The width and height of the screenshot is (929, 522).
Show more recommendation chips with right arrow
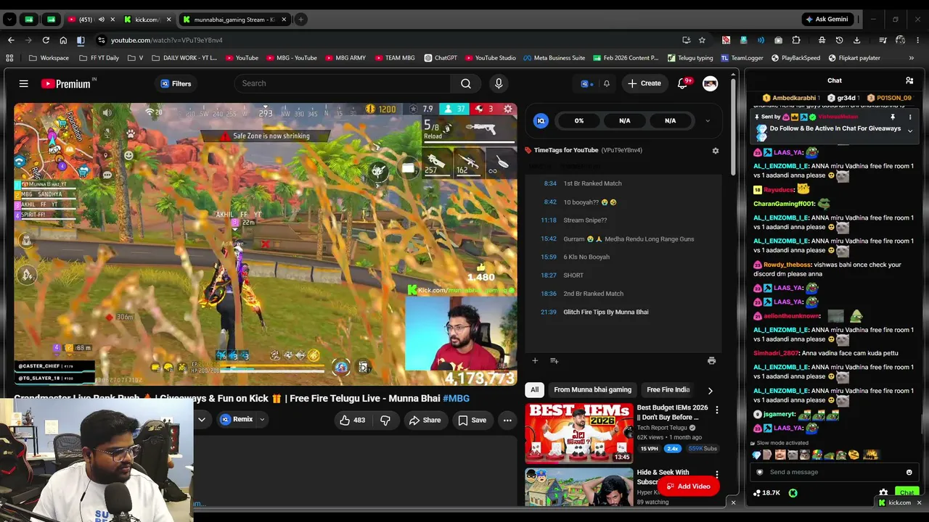tap(710, 390)
